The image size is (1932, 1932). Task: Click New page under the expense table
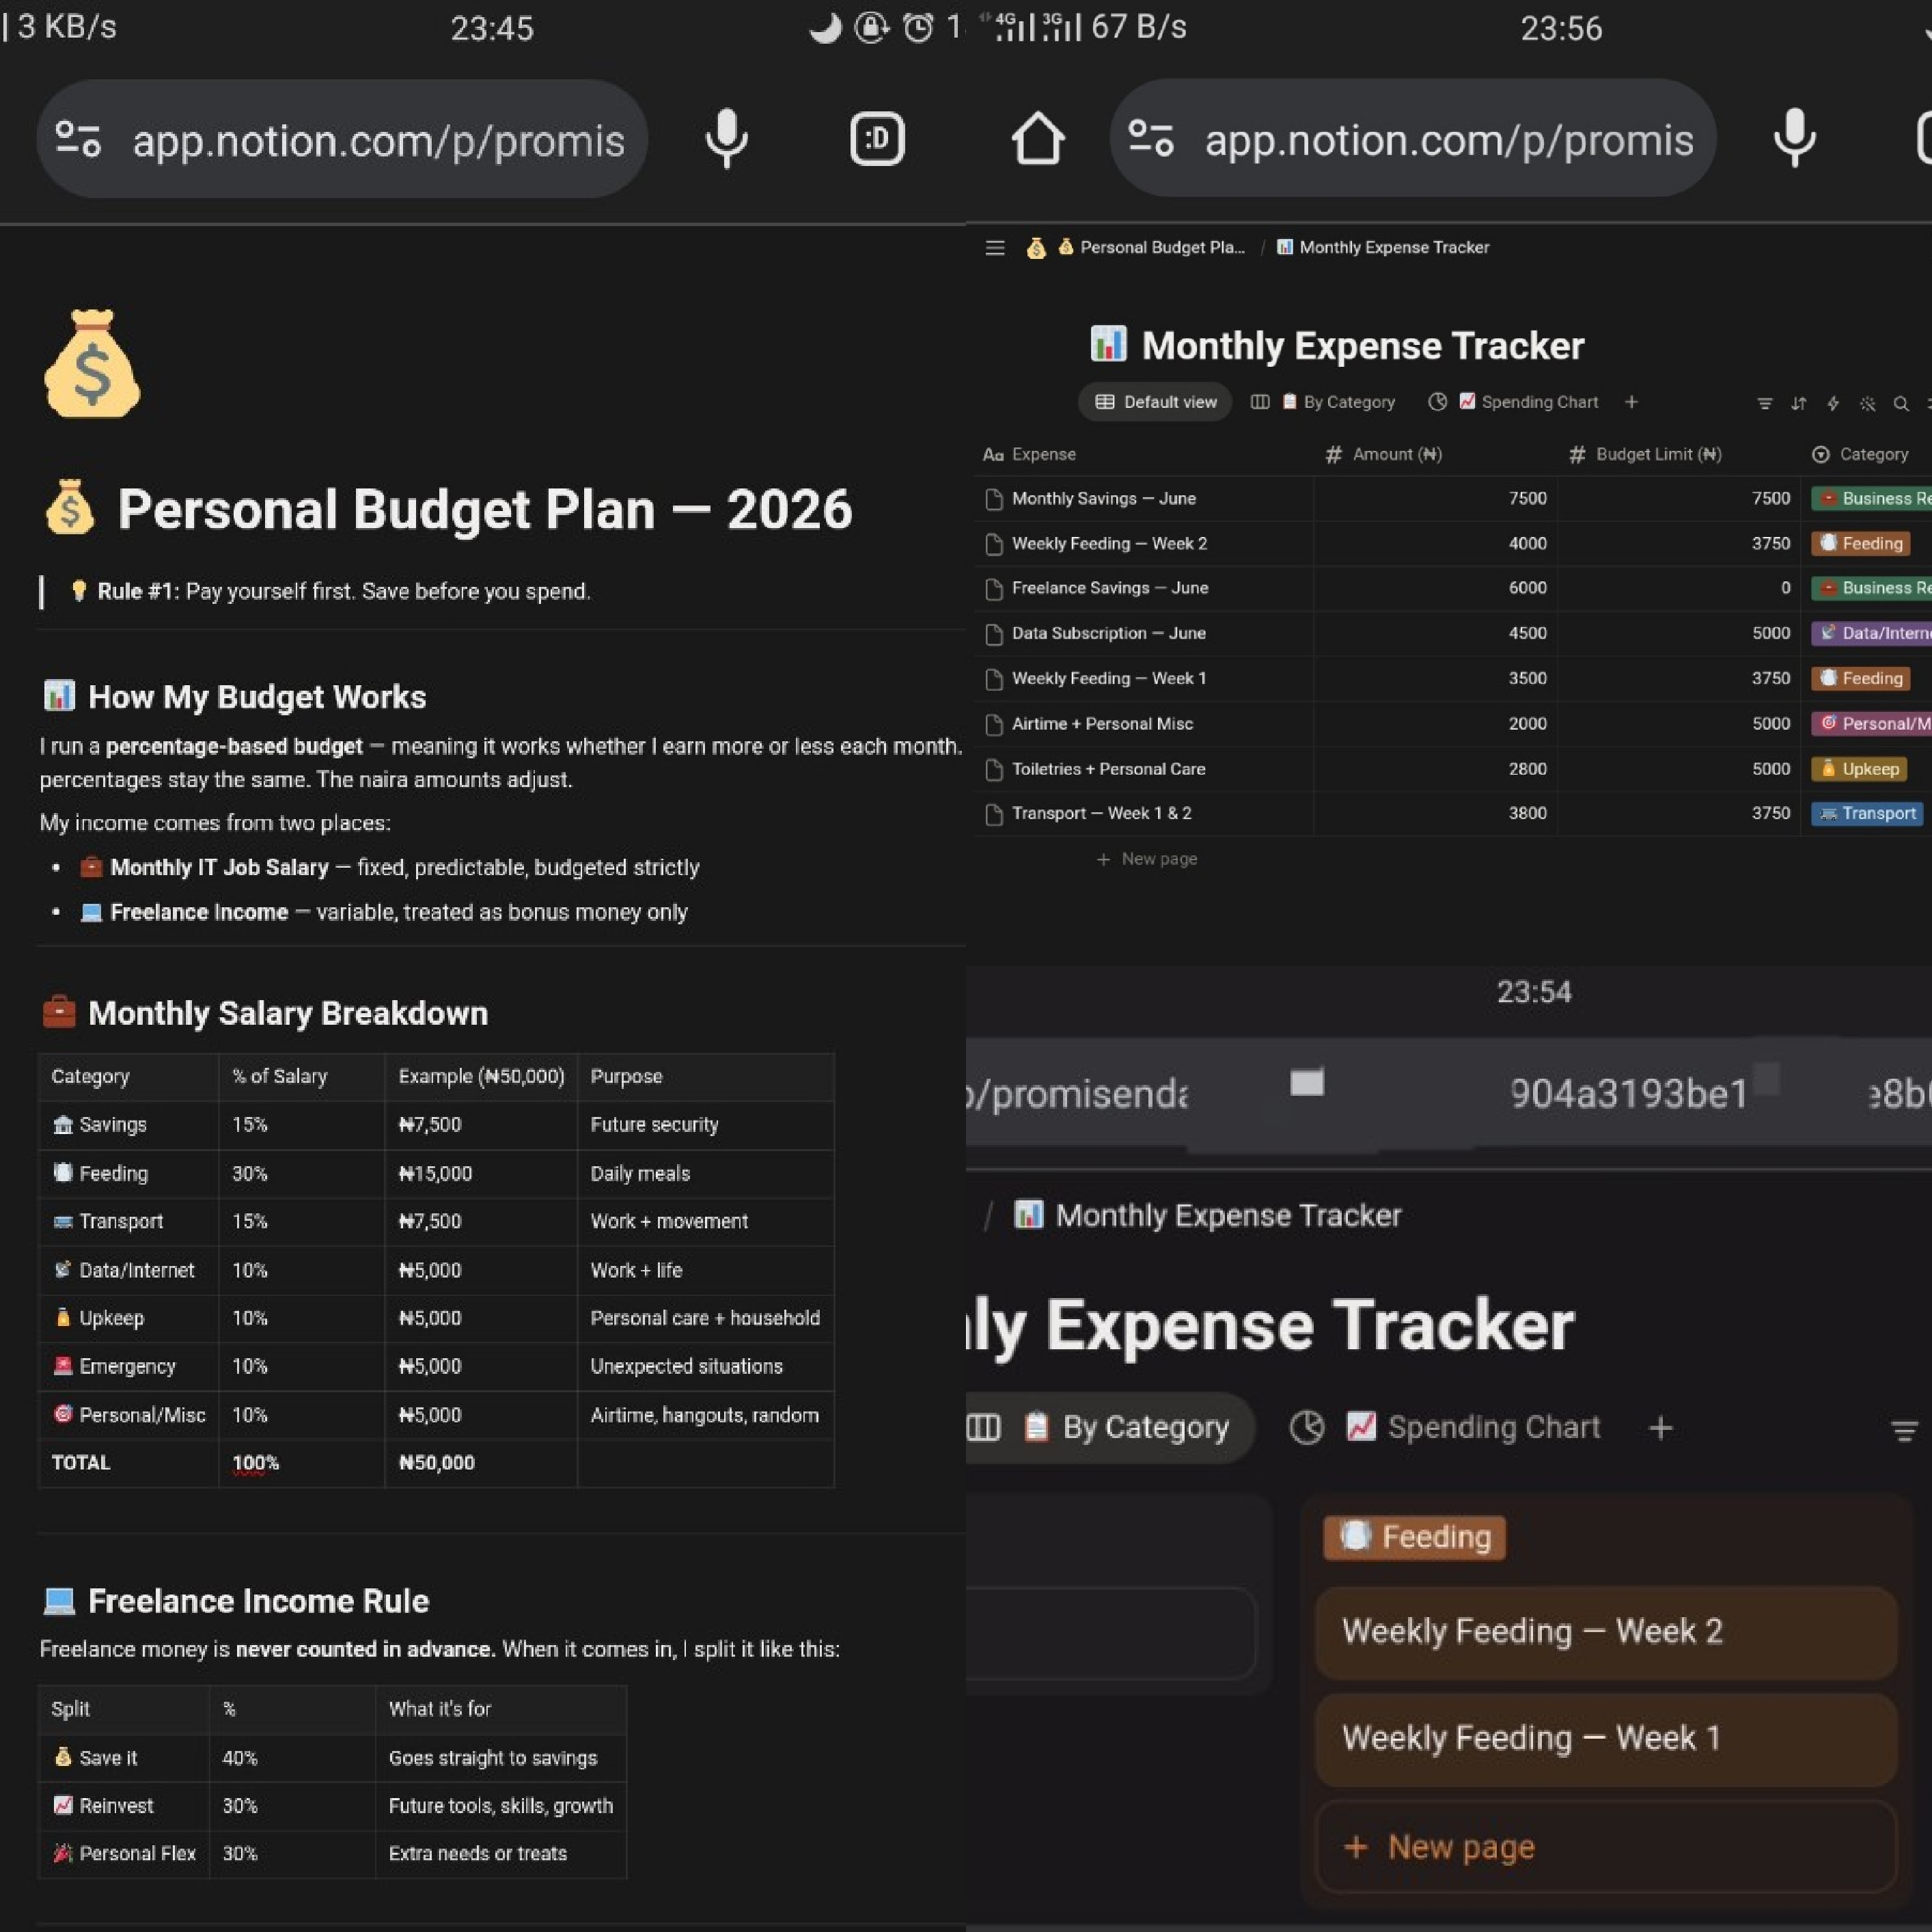click(x=1147, y=859)
